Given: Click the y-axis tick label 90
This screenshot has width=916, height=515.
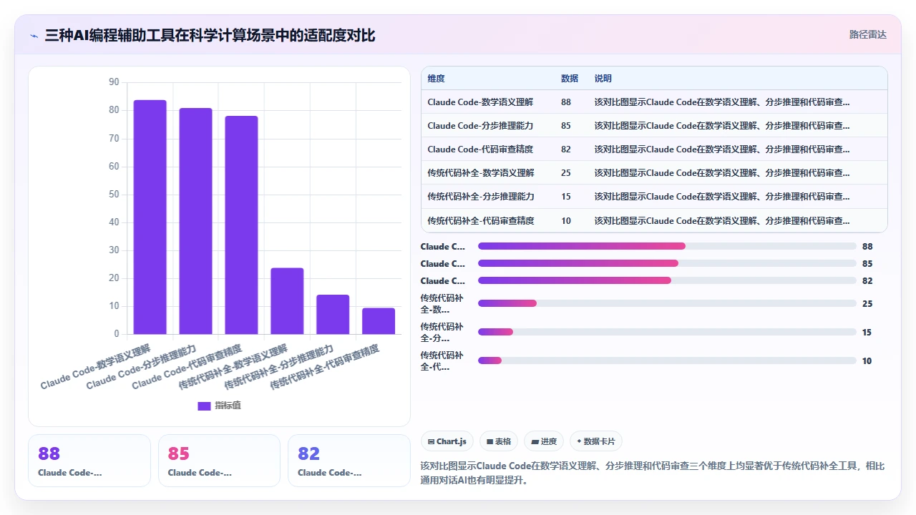Looking at the screenshot, I should [x=114, y=82].
